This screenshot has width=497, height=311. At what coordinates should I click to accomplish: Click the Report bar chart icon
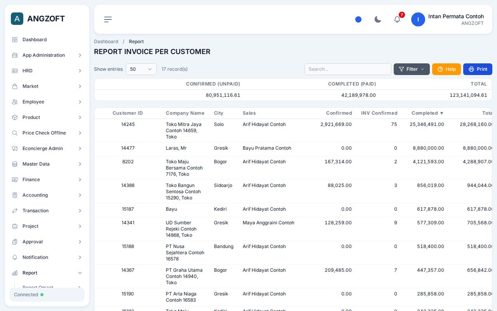[x=15, y=273]
